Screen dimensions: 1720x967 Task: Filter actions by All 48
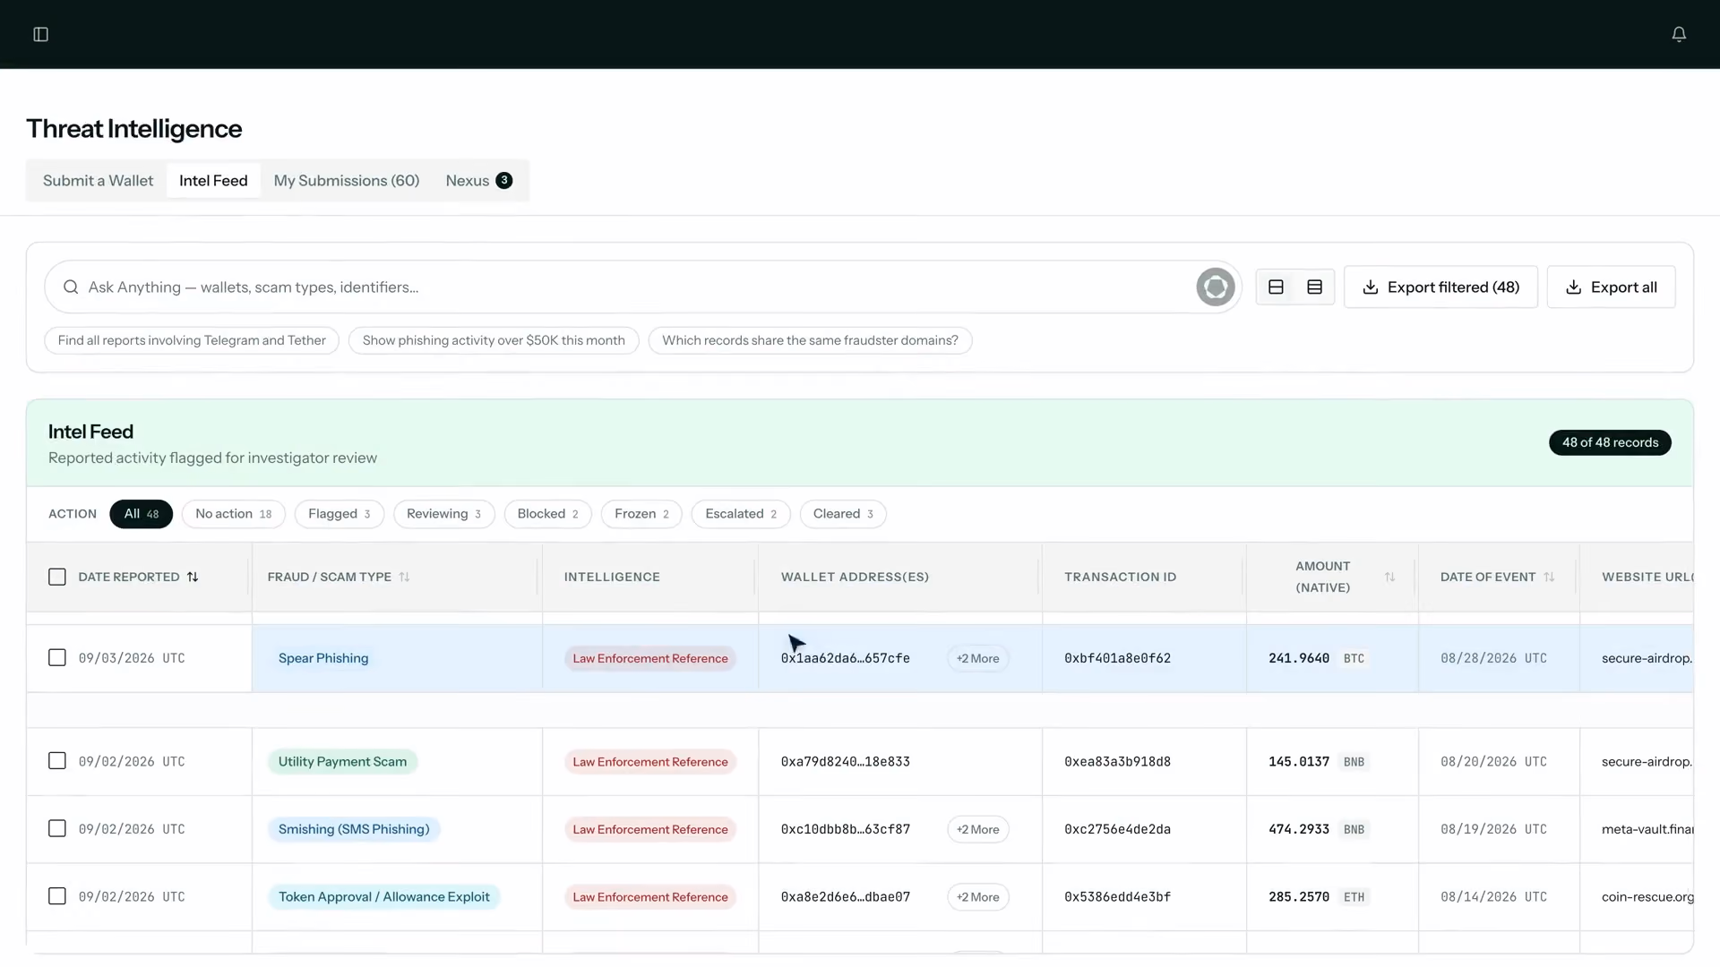[141, 514]
